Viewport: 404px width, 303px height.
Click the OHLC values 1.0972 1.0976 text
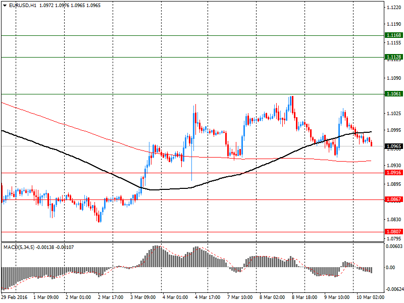(x=54, y=6)
